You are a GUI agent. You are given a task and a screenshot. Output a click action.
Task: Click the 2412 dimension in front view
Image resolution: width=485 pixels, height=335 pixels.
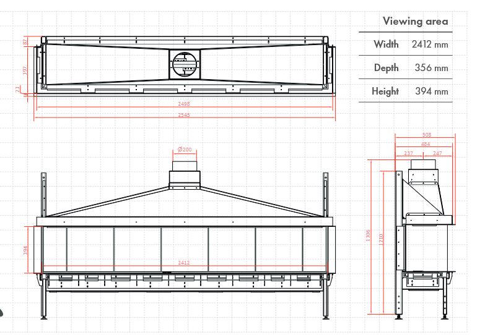184,263
